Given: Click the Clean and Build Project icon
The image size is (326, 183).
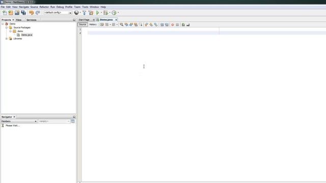Looking at the screenshot, I should pos(91,13).
